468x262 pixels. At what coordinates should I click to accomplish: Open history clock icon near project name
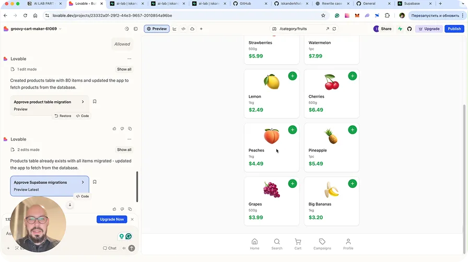tap(126, 29)
